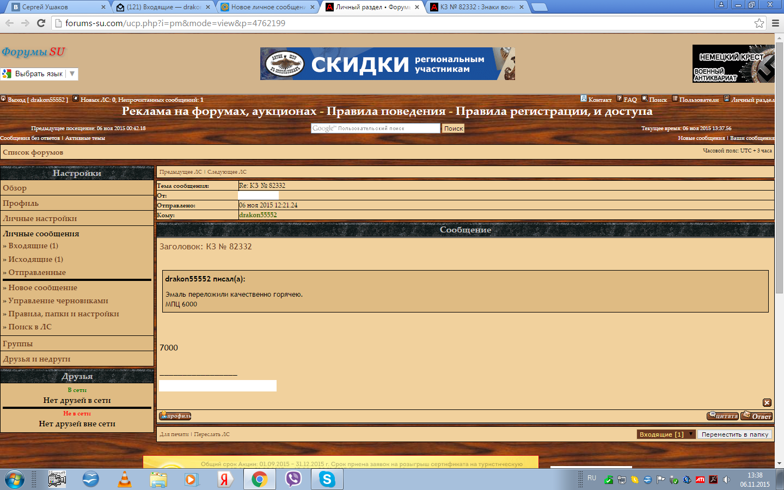Bookmark this page with the star icon
784x490 pixels.
point(759,23)
